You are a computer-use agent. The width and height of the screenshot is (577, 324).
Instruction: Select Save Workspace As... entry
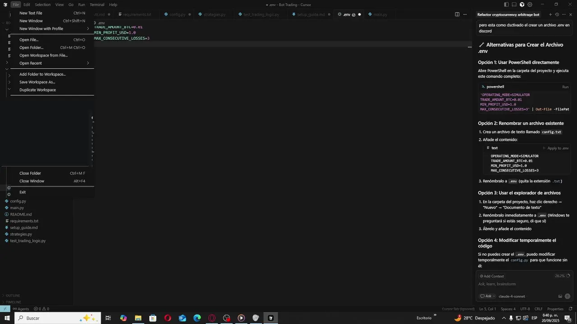52,82
